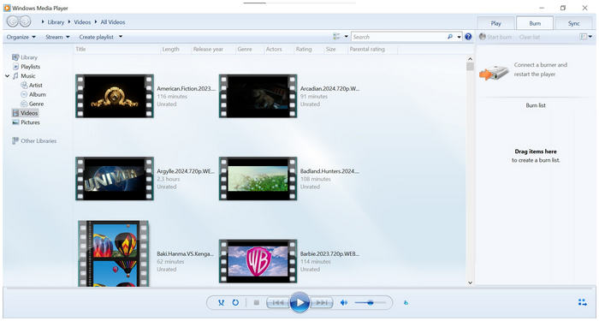Open the view options icon
Viewport: 599px width, 321px height.
pyautogui.click(x=336, y=37)
